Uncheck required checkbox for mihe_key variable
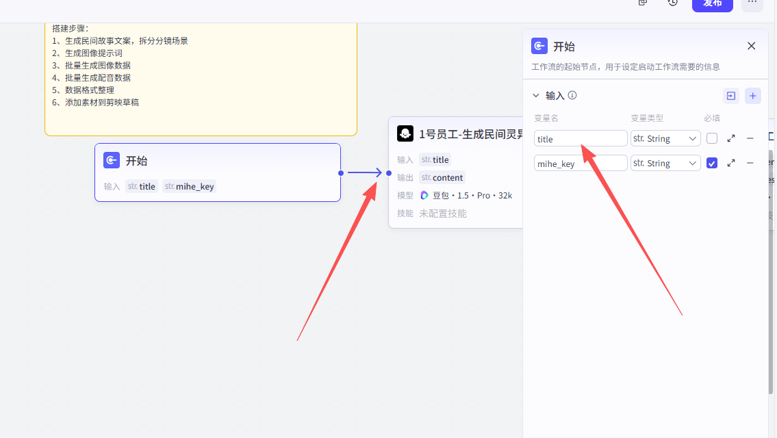777x438 pixels. pos(712,163)
